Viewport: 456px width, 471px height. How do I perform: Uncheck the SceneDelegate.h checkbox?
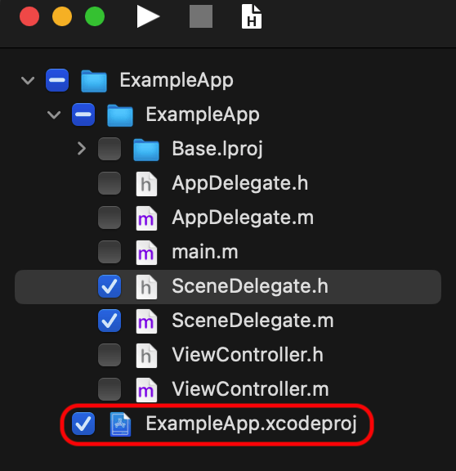tap(110, 286)
